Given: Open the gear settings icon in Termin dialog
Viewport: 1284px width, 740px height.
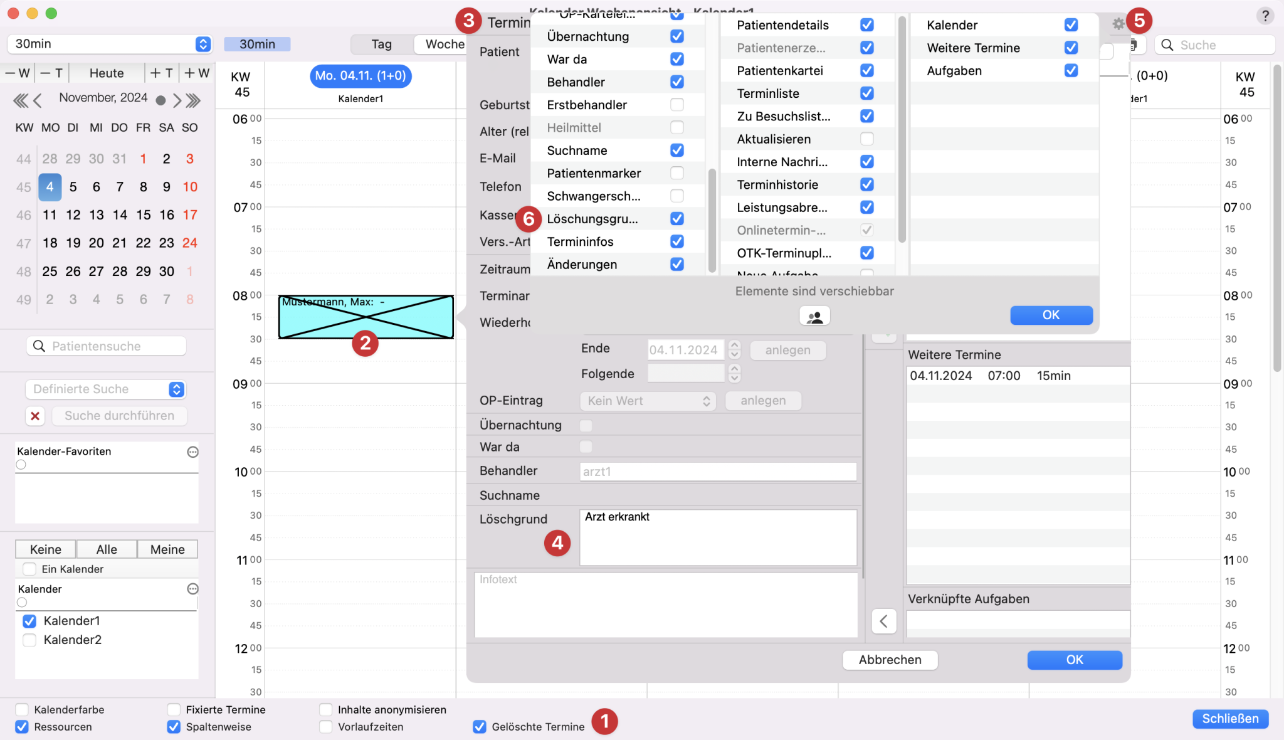Looking at the screenshot, I should coord(1118,24).
